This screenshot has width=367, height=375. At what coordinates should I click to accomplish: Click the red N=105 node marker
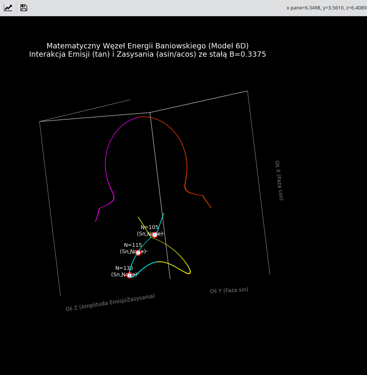tap(155, 235)
